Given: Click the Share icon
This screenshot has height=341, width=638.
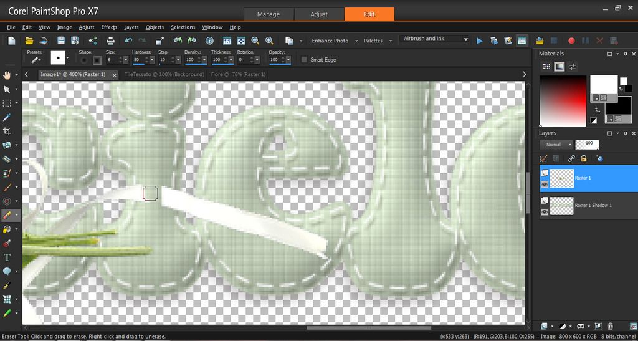Looking at the screenshot, I should 93,41.
